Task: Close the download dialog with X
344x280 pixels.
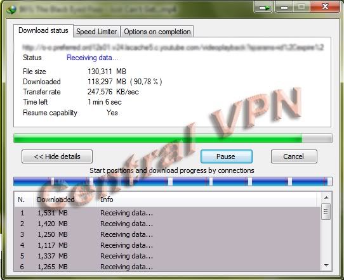Action: pyautogui.click(x=325, y=6)
